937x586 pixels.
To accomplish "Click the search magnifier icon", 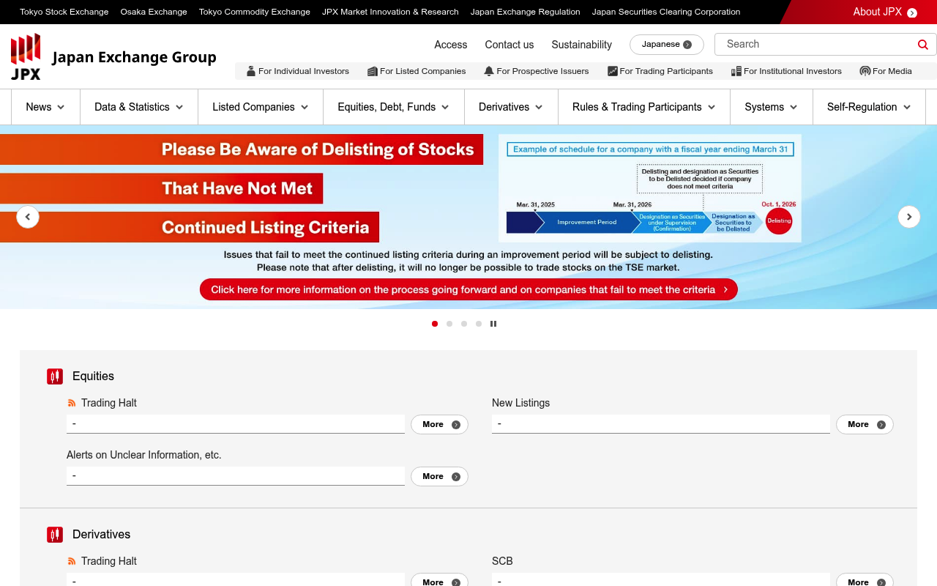I will [922, 45].
